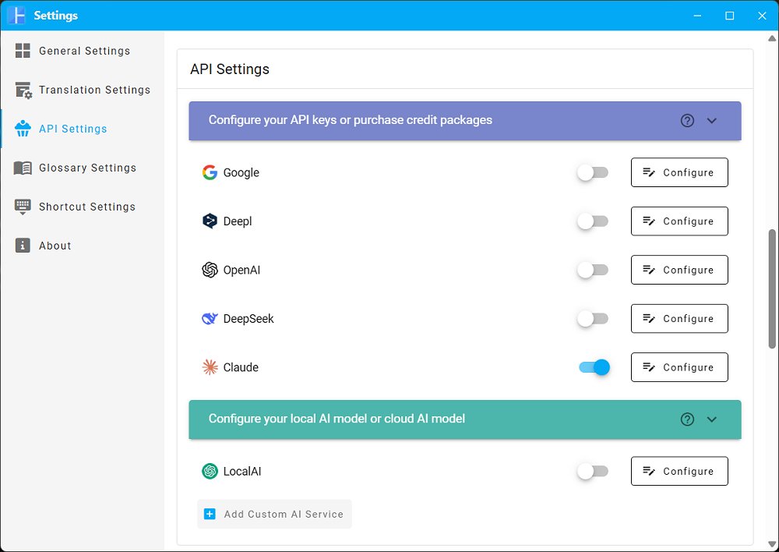Open the About page
This screenshot has height=552, width=779.
(x=82, y=246)
